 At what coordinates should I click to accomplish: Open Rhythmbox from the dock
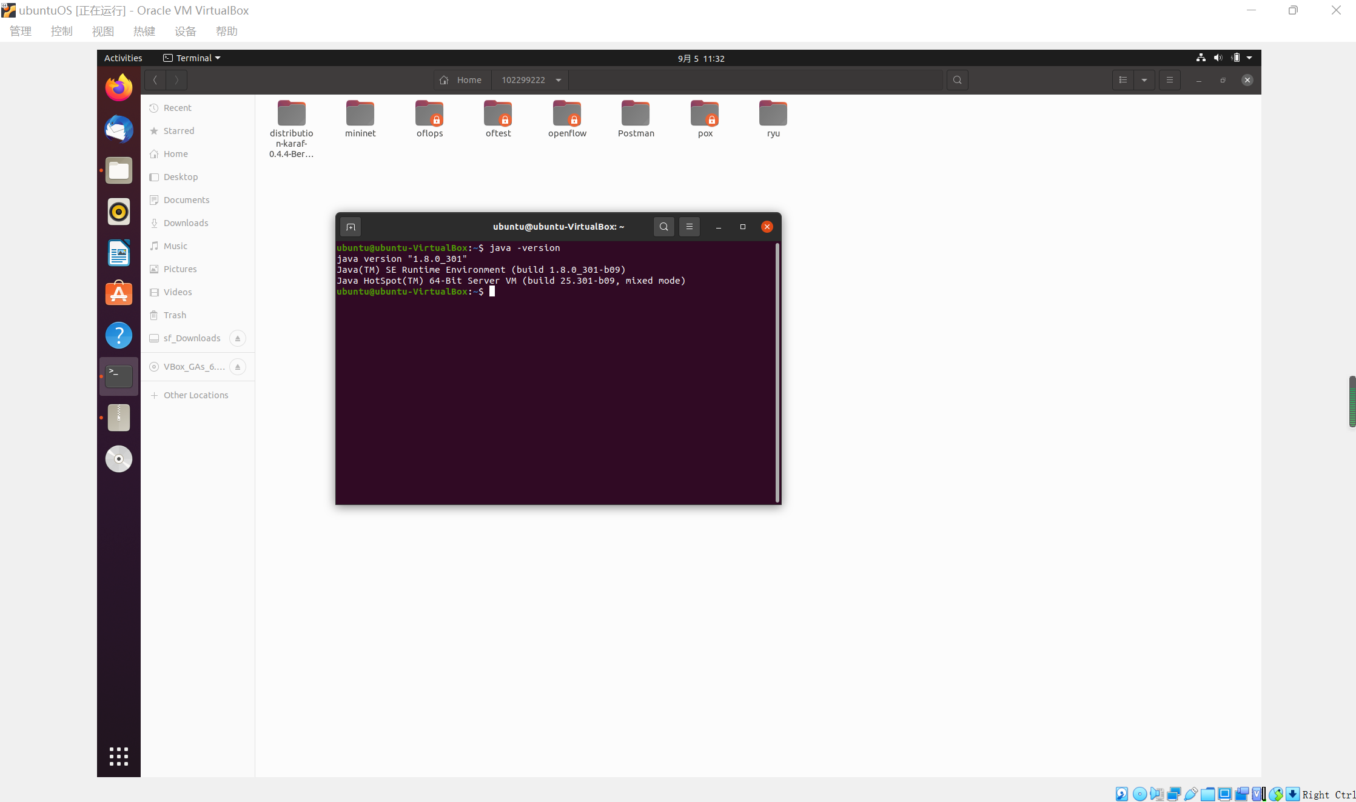pyautogui.click(x=119, y=212)
